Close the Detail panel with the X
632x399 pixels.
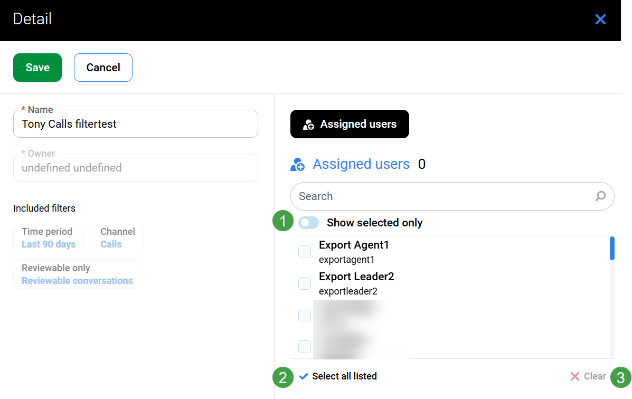pyautogui.click(x=600, y=19)
